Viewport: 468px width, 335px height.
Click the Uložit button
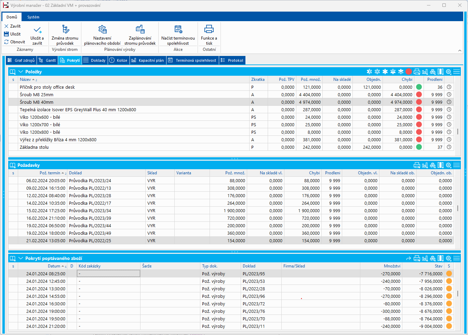coord(12,34)
